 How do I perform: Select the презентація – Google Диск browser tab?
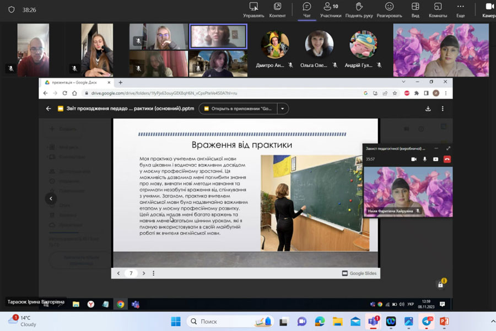click(76, 82)
